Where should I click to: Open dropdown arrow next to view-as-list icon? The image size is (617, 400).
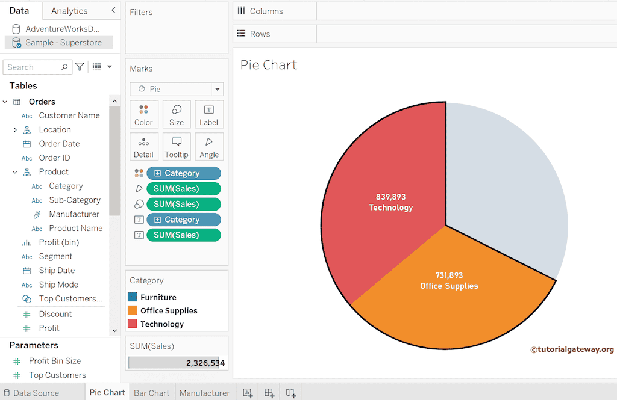(x=110, y=67)
